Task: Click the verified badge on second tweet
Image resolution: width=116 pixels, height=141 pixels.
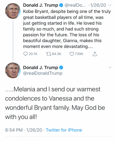Action: [61, 68]
